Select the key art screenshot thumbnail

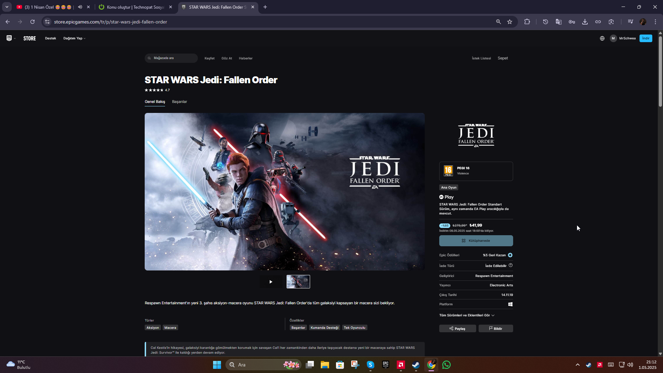(298, 282)
